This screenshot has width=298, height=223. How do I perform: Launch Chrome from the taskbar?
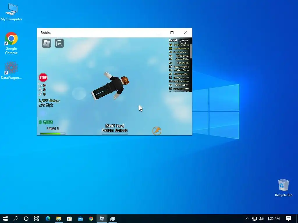(91, 219)
